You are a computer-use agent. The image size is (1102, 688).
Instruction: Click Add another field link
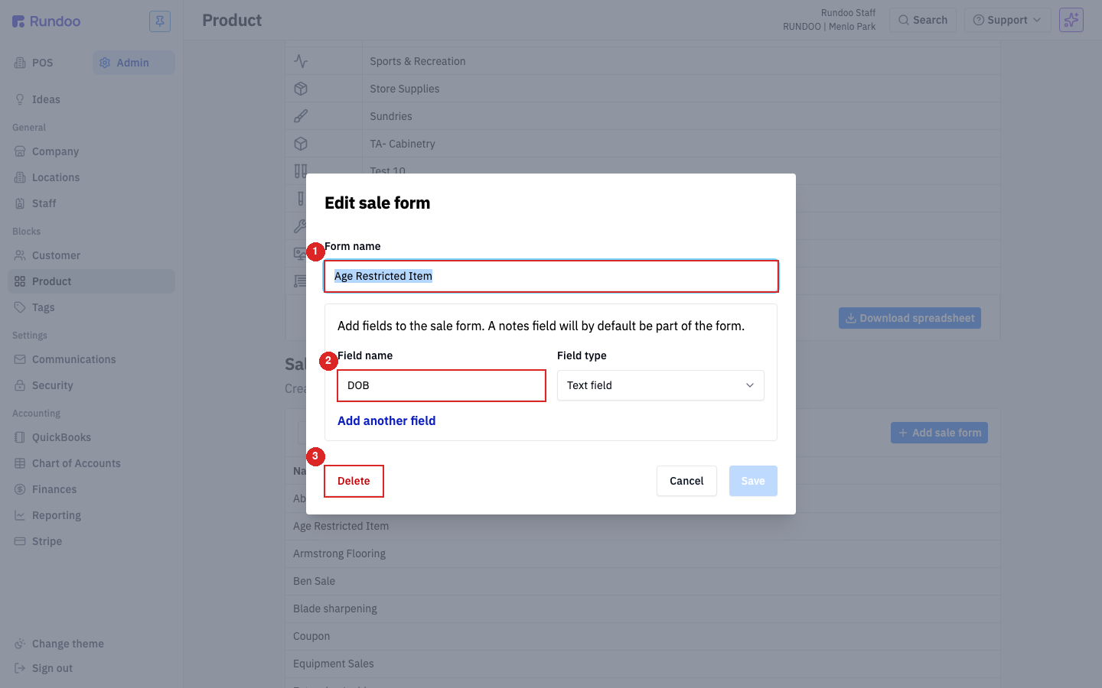(386, 420)
